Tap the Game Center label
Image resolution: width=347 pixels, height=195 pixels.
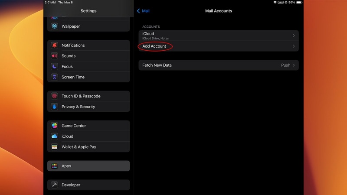click(x=74, y=126)
